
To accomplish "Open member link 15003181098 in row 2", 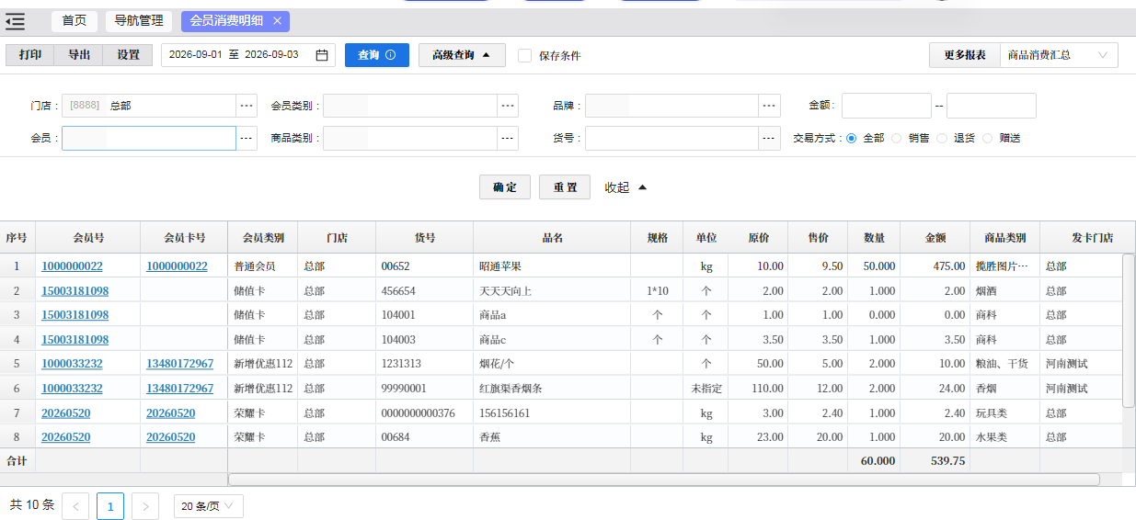I will pyautogui.click(x=75, y=291).
